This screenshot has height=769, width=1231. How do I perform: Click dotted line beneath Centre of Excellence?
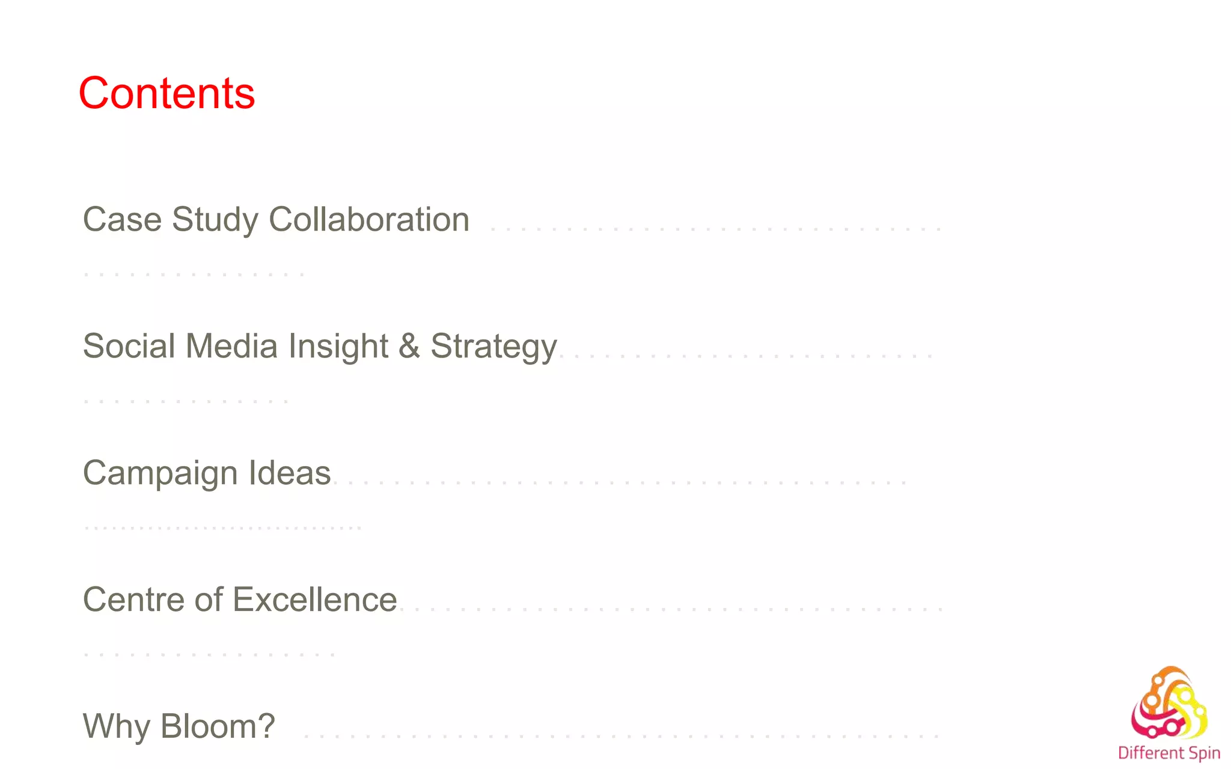210,654
